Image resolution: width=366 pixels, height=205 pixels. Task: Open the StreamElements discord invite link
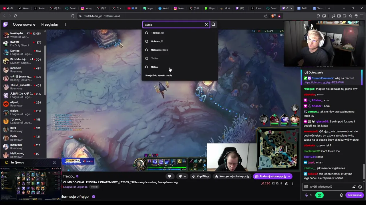point(324,82)
